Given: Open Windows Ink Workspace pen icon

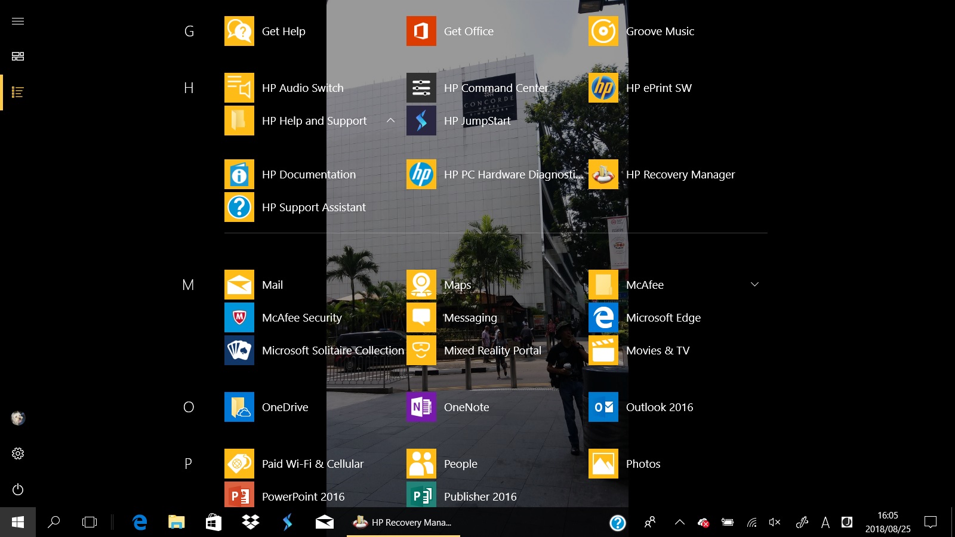Looking at the screenshot, I should coord(802,522).
